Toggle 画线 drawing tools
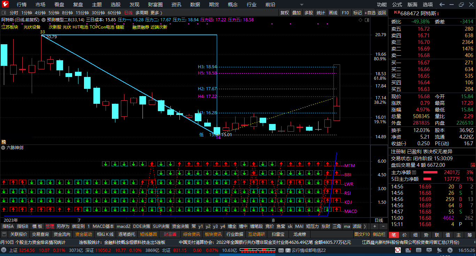Image resolution: width=476 pixels, height=256 pixels. coord(333,13)
